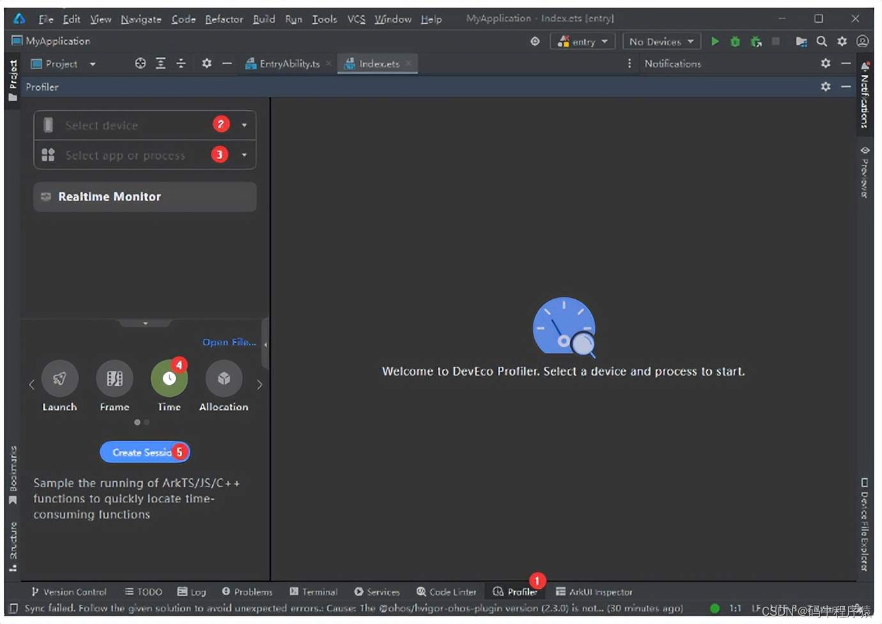Image resolution: width=882 pixels, height=624 pixels.
Task: Collapse the Realtime Monitor section arrow
Action: tap(145, 324)
